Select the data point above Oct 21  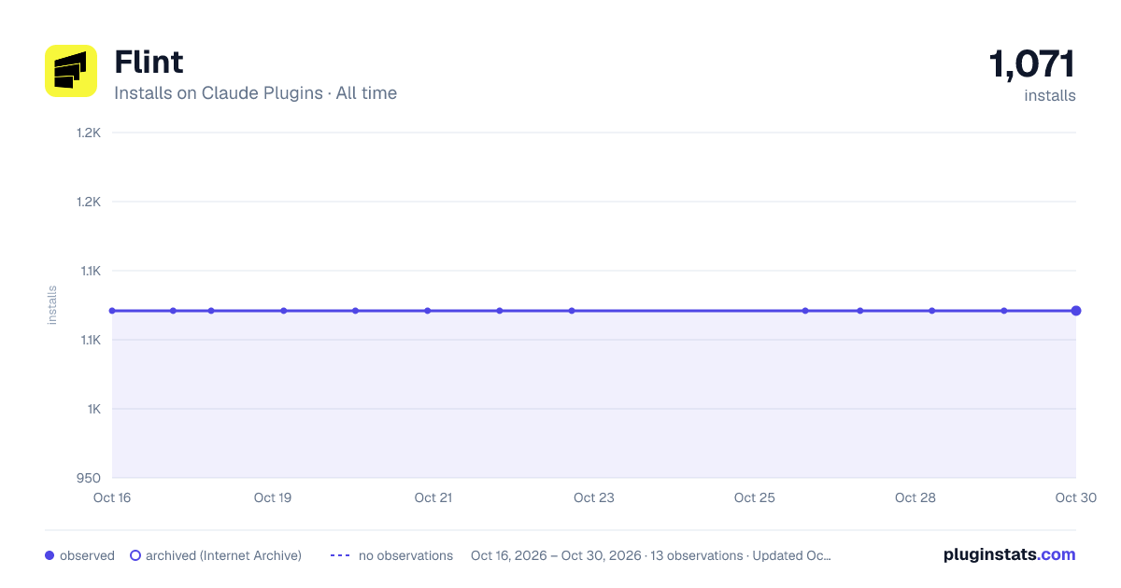pos(428,311)
